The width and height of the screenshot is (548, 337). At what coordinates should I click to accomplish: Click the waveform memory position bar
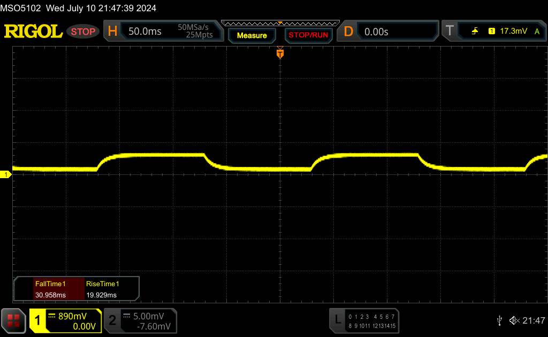click(279, 23)
